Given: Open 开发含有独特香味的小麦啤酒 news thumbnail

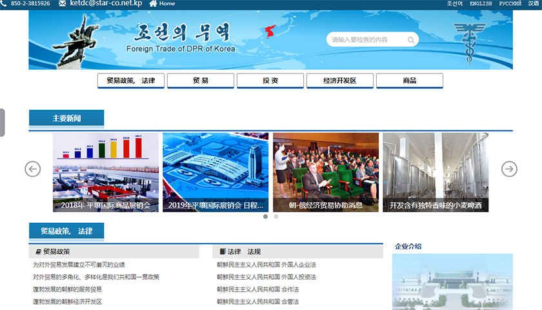Looking at the screenshot, I should coord(436,172).
